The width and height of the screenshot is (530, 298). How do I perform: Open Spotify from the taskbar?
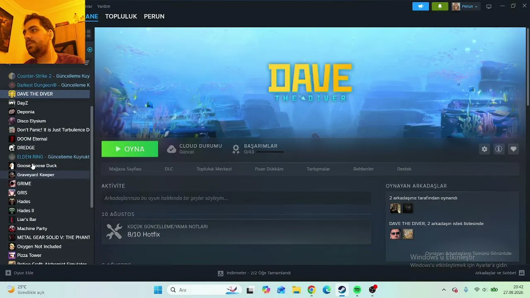357,290
